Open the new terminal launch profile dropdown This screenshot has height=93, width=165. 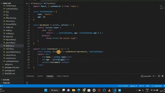(x=156, y=76)
